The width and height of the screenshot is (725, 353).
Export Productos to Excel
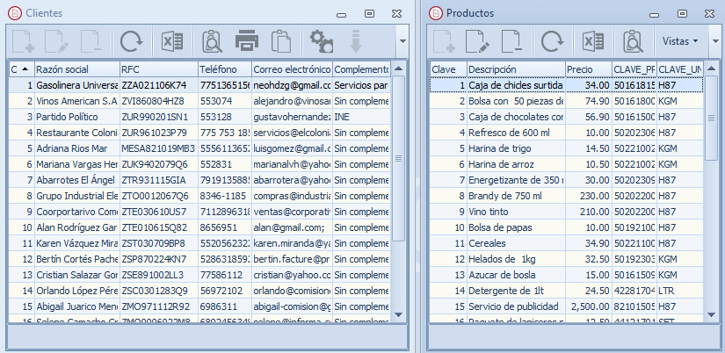[x=593, y=40]
